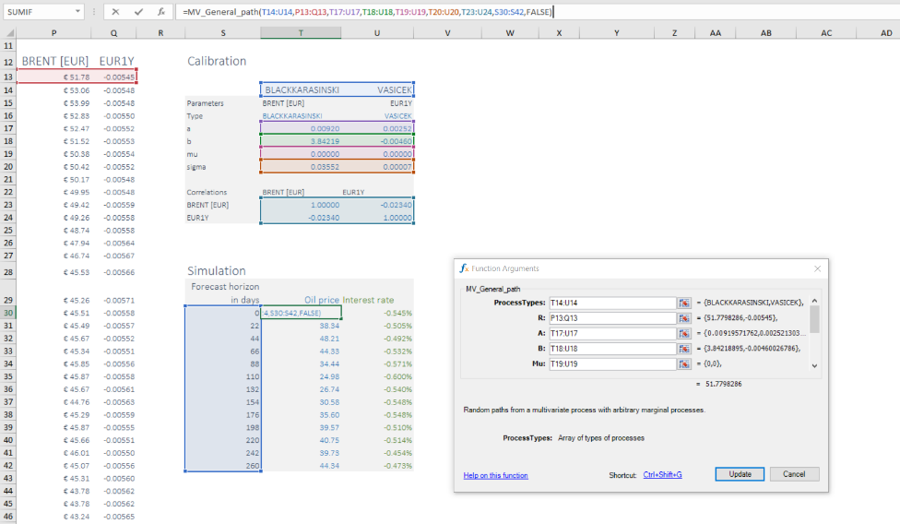The height and width of the screenshot is (524, 900).
Task: Click the 'b' value 3.84219
Action: coord(301,141)
